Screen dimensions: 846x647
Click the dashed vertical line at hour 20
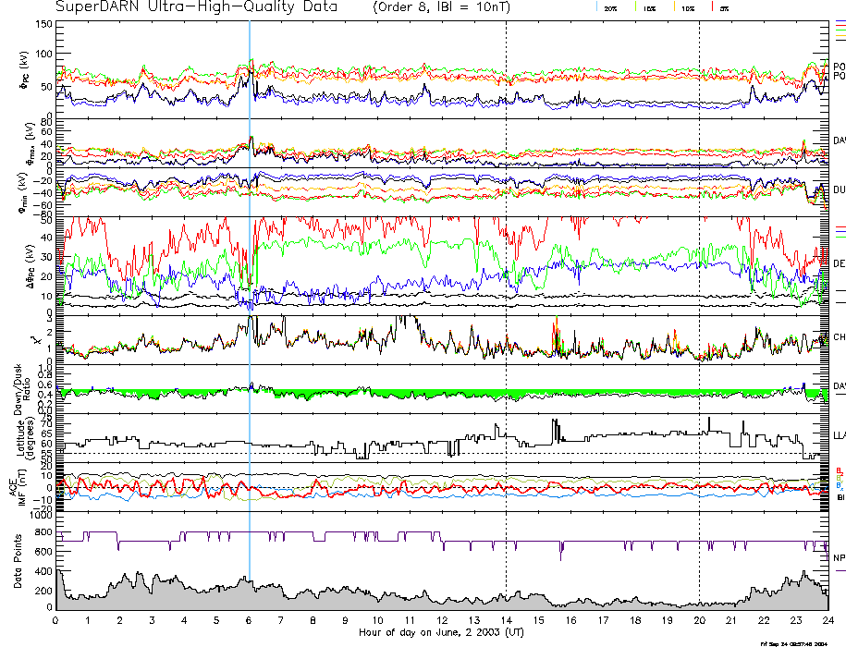(x=699, y=277)
